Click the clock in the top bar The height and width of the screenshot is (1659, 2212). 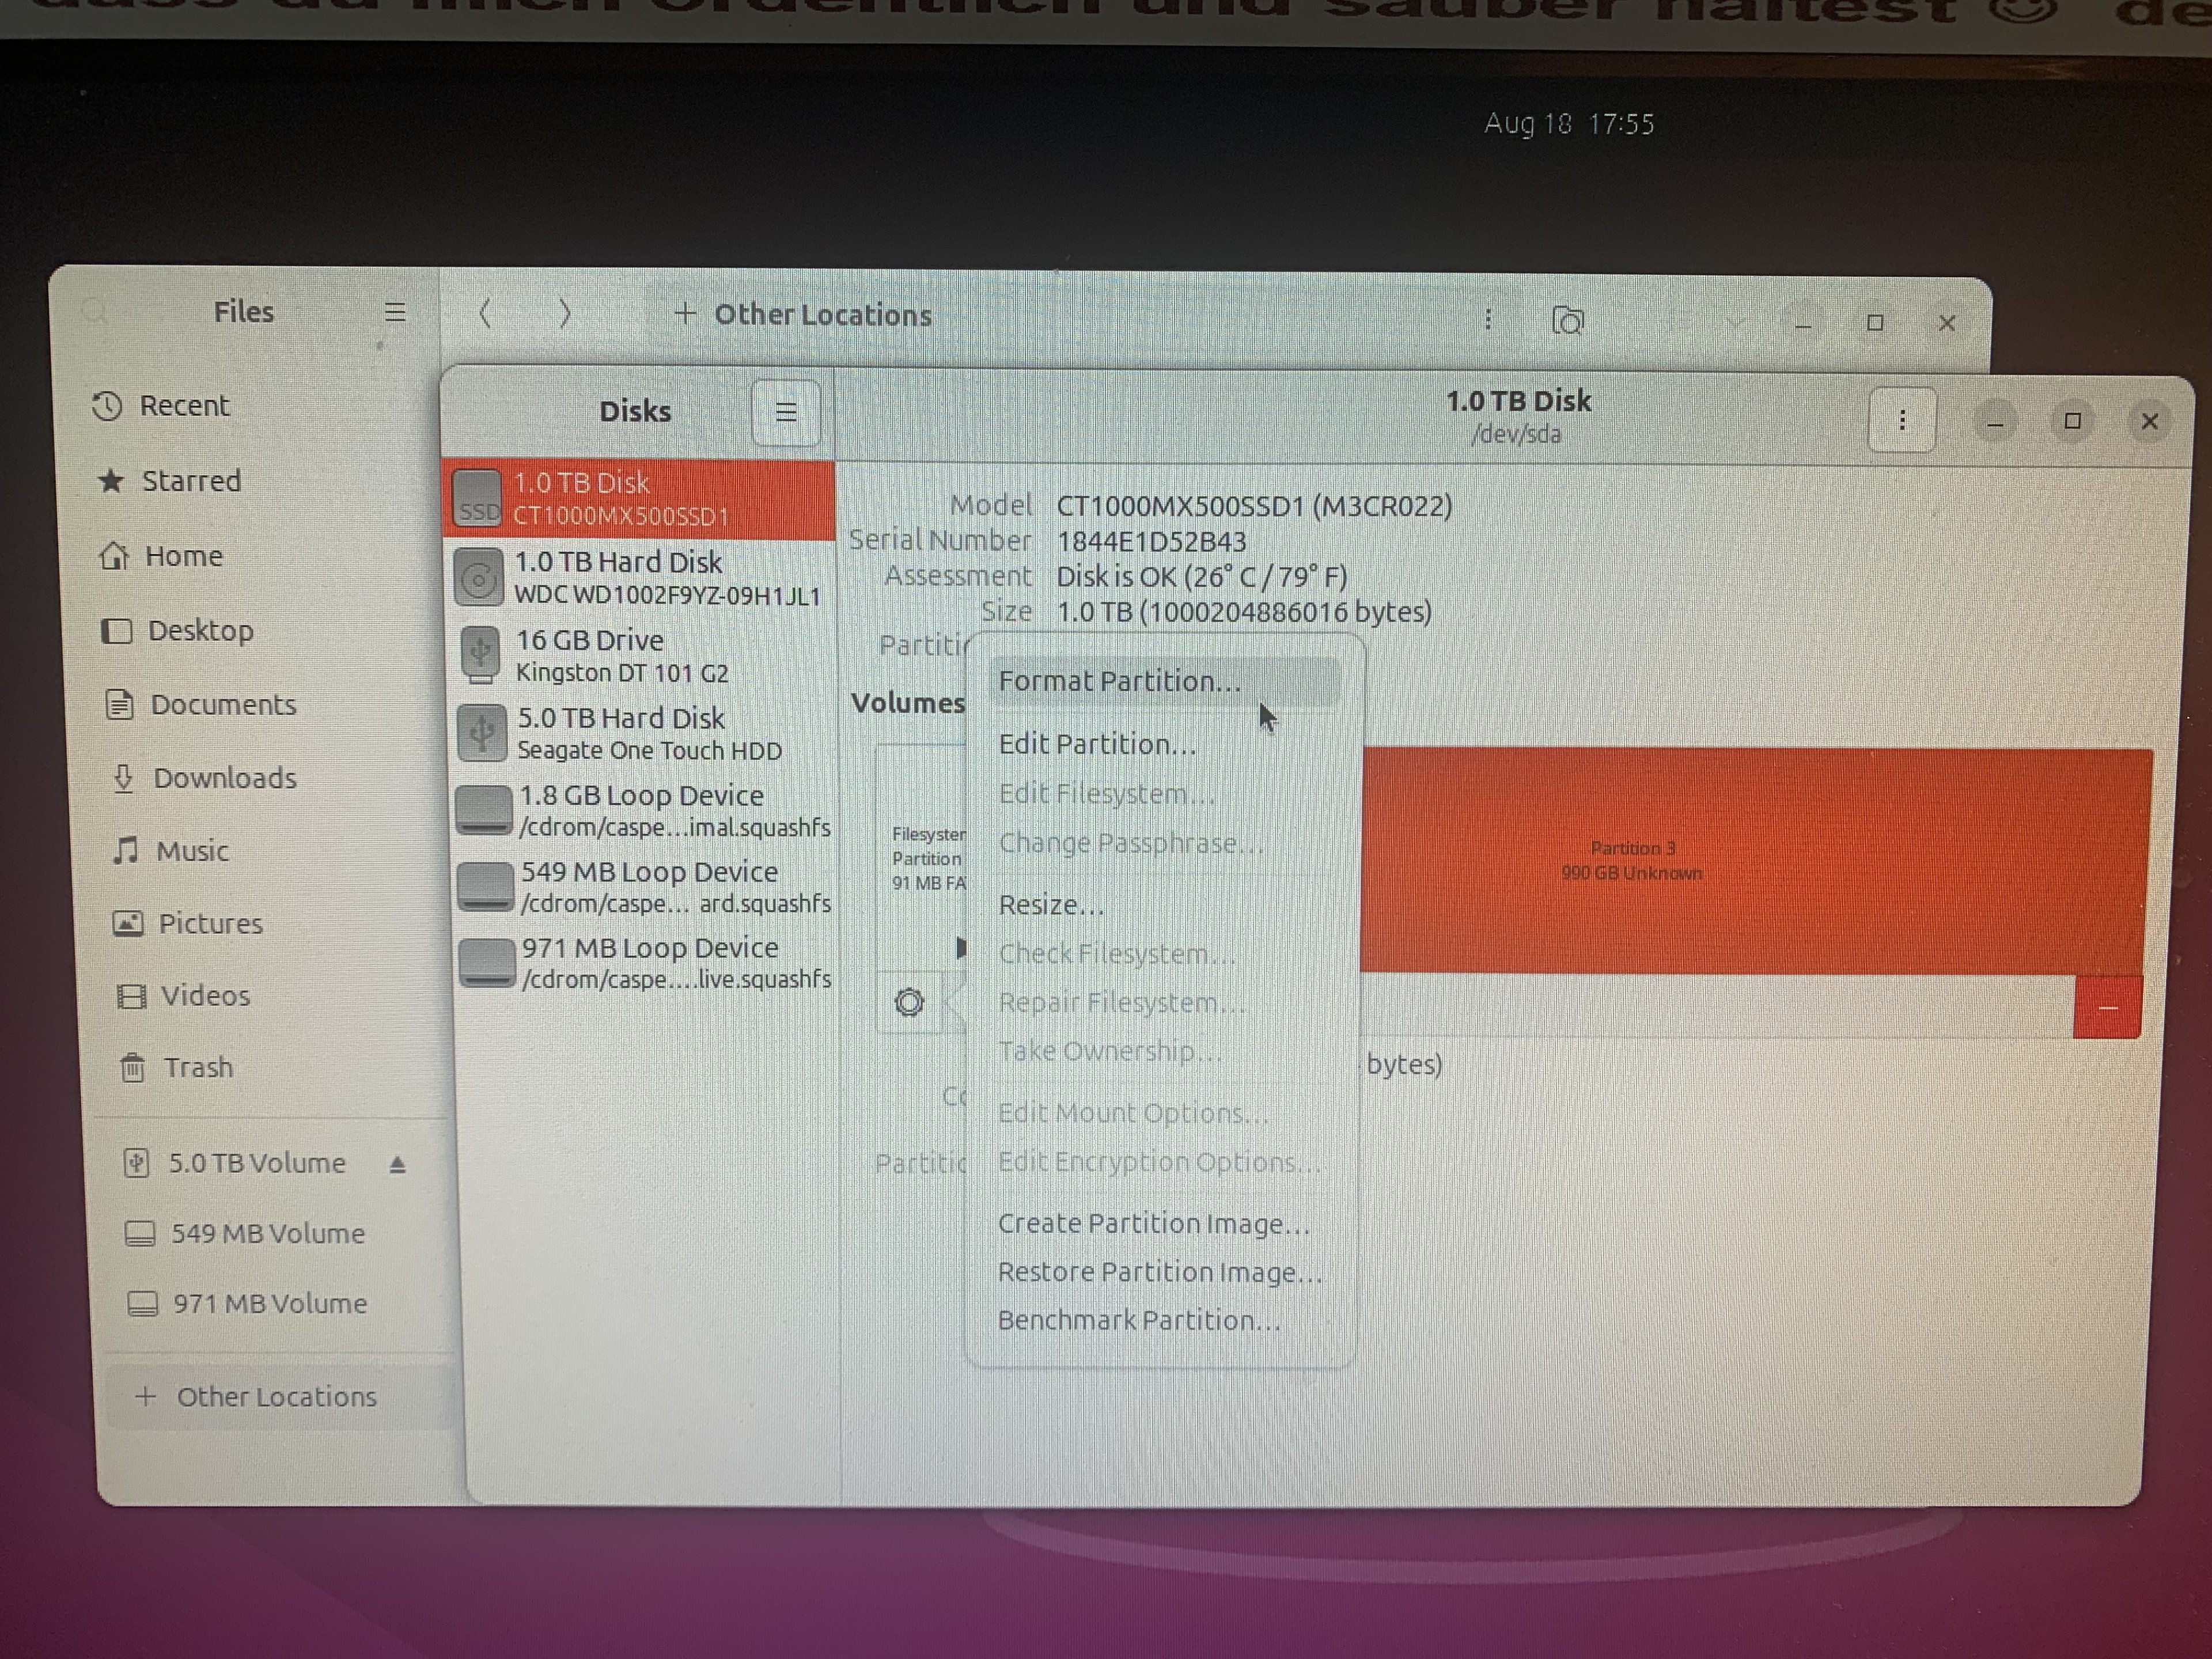[1568, 124]
